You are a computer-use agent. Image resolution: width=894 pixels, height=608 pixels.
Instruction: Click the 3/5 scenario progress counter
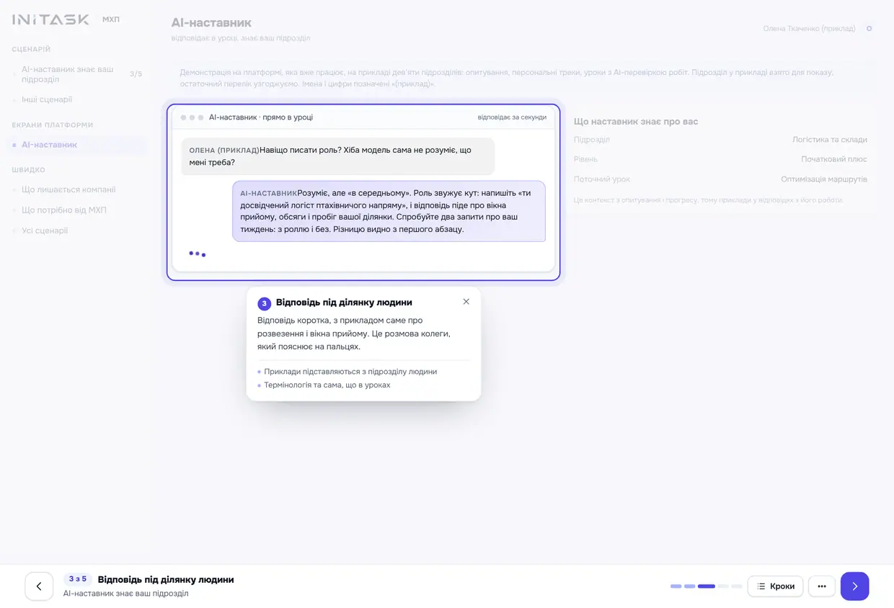[x=136, y=74]
